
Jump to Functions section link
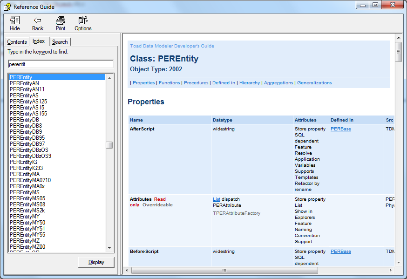(x=169, y=82)
